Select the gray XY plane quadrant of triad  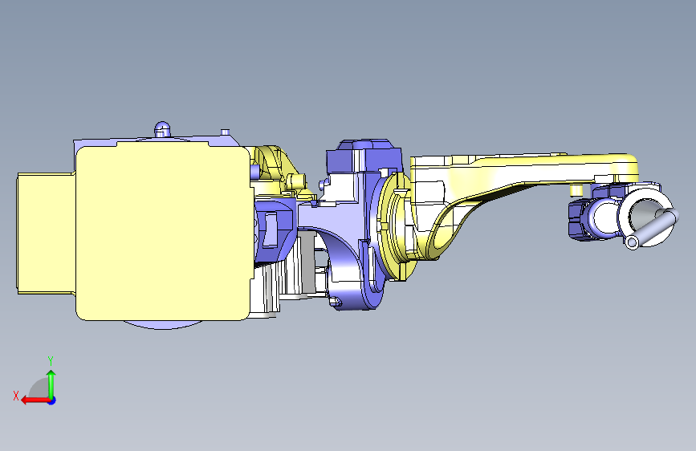click(x=40, y=388)
